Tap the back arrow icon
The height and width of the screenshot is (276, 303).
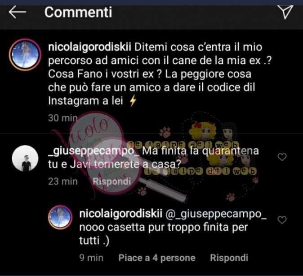[18, 12]
